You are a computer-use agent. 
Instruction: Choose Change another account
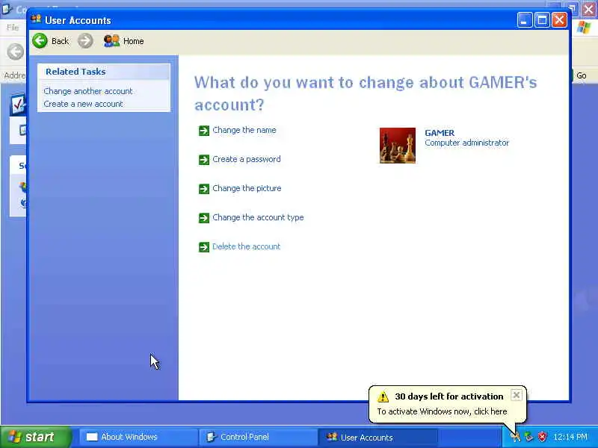point(88,91)
